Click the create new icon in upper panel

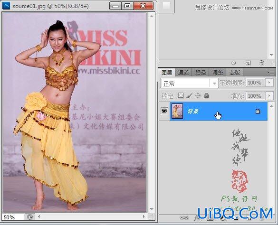click(248, 63)
